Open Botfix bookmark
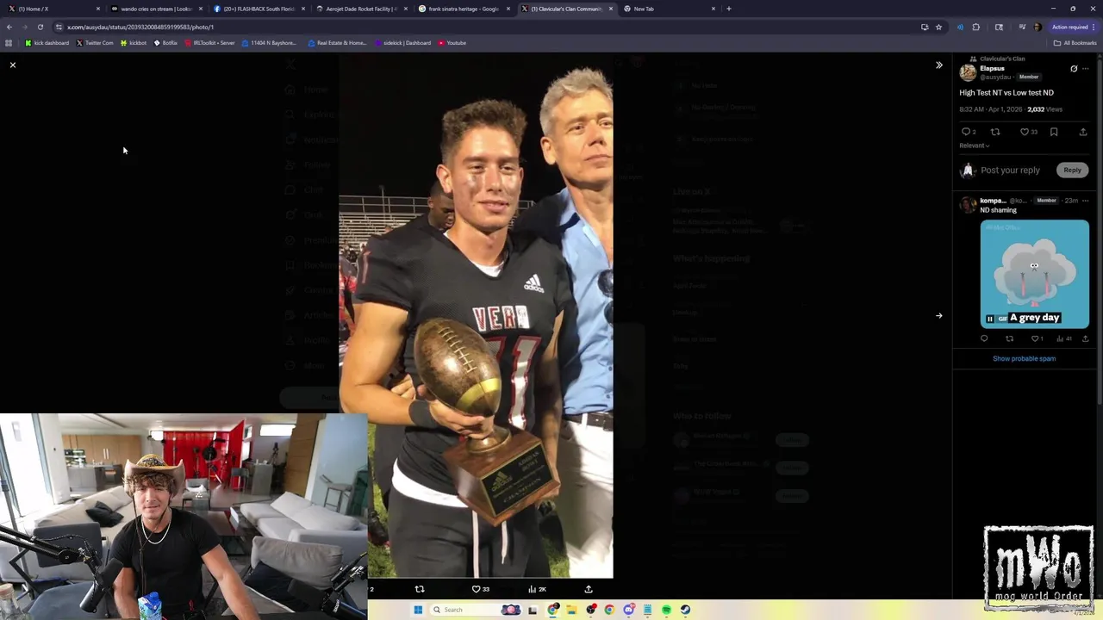 click(166, 42)
